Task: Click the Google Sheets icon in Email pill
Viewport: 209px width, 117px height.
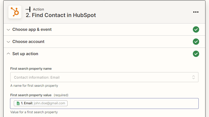Action: pyautogui.click(x=18, y=103)
